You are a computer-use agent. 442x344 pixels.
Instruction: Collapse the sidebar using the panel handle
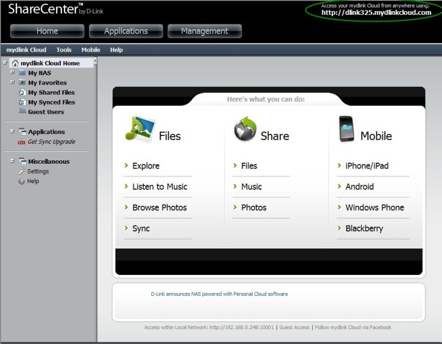(95, 61)
